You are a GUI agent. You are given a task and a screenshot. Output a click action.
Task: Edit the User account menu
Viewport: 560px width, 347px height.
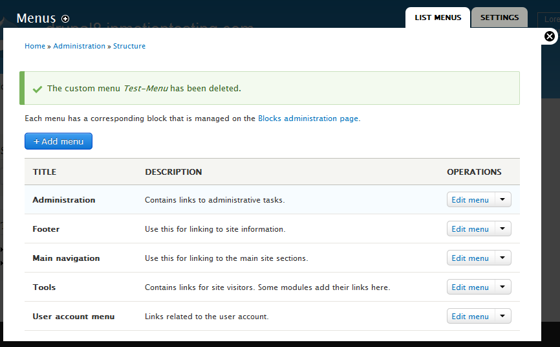[x=470, y=317]
